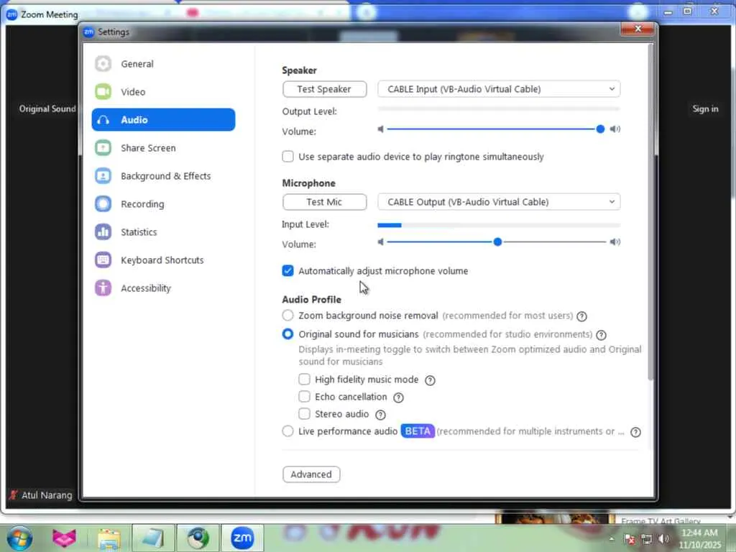
Task: Click microphone volume high icon
Action: pos(615,241)
